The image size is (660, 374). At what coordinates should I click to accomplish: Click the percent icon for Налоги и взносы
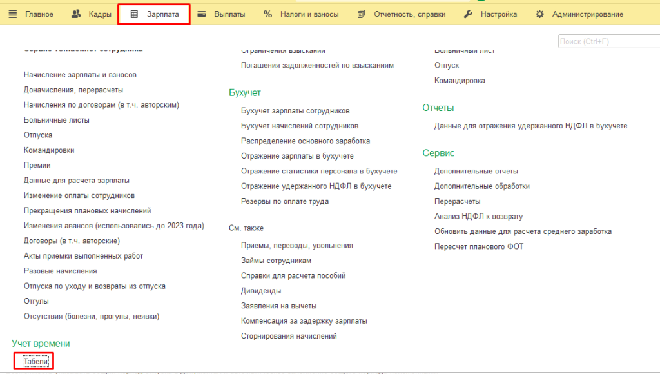click(x=267, y=14)
